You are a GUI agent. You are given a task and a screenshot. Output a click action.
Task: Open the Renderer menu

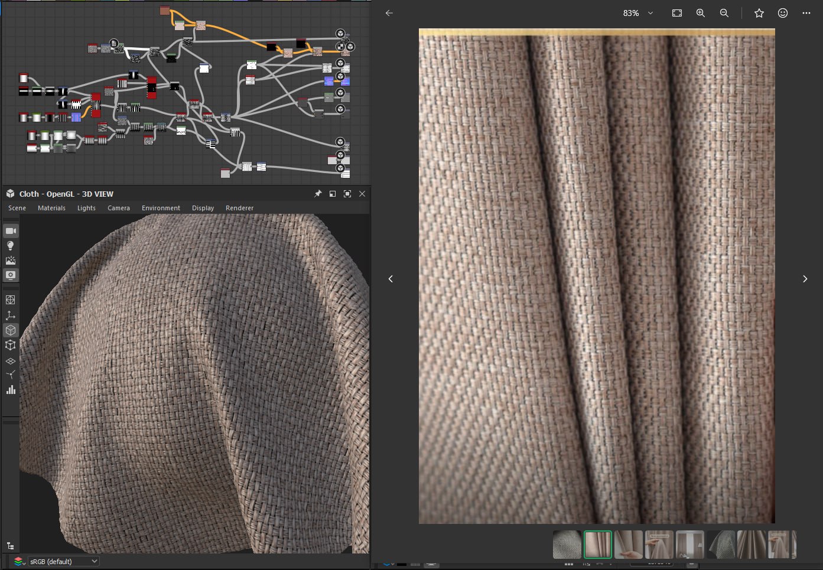pyautogui.click(x=239, y=208)
